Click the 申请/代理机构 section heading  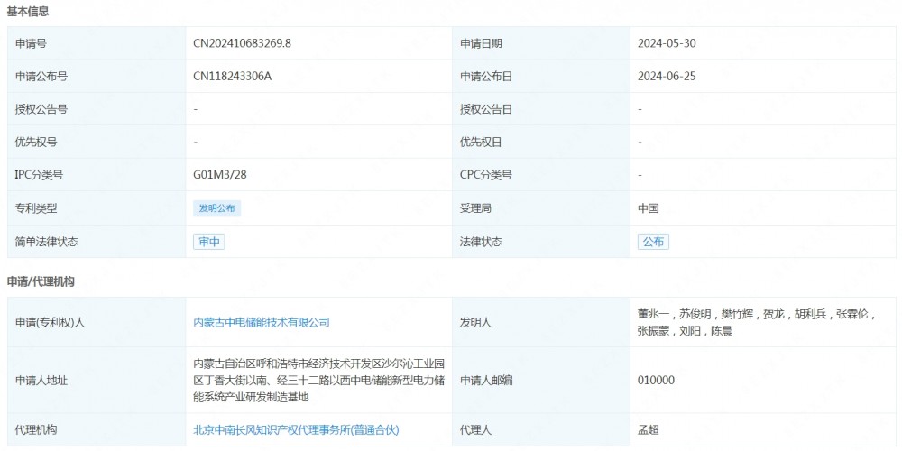point(41,281)
